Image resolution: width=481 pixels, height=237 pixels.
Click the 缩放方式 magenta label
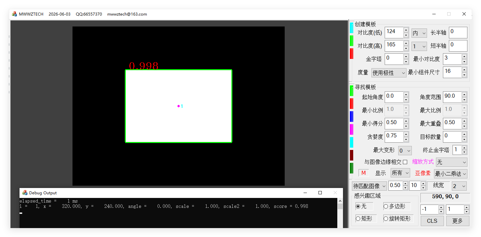point(423,162)
